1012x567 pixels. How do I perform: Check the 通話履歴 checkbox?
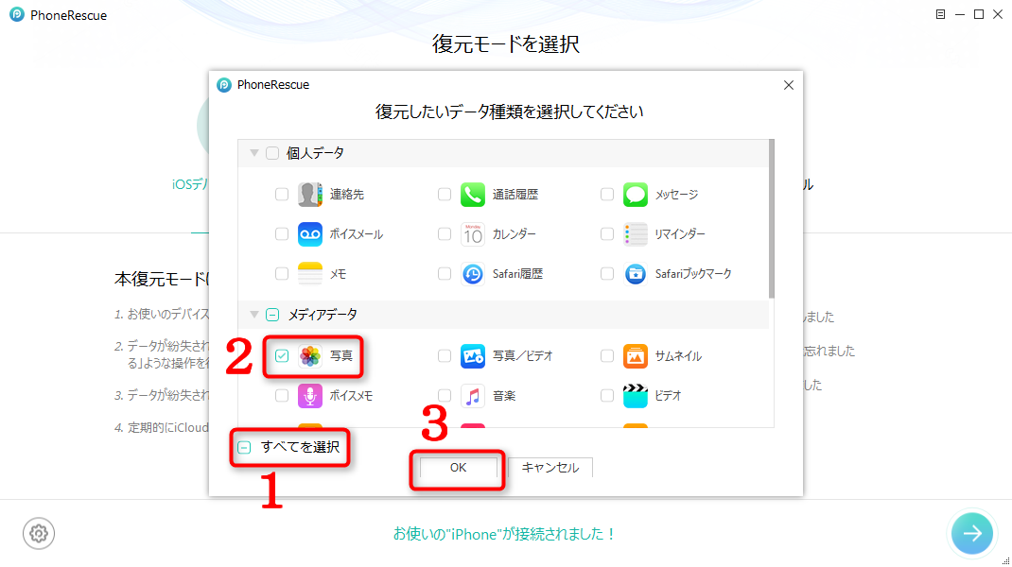point(444,194)
